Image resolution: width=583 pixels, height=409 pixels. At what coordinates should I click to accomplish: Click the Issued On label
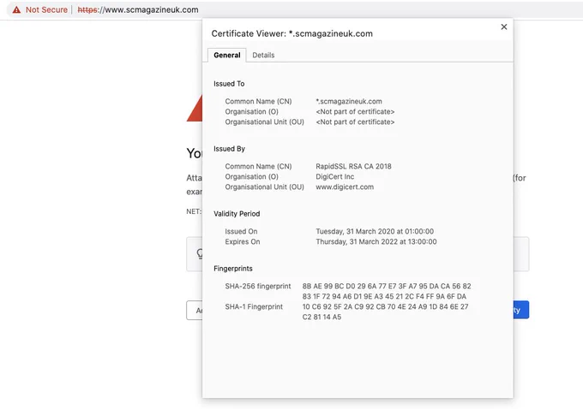(x=241, y=231)
